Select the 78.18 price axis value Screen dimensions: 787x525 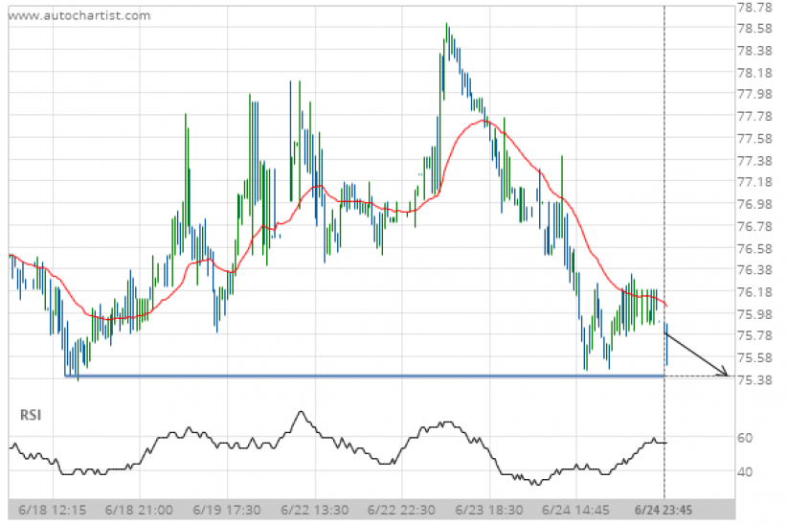(x=754, y=73)
